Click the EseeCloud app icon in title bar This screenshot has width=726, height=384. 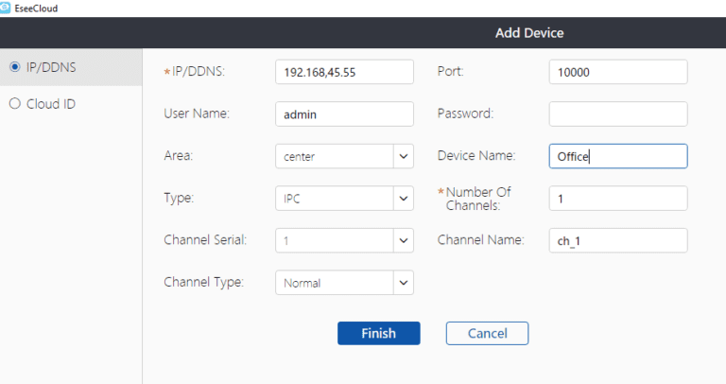coord(7,7)
